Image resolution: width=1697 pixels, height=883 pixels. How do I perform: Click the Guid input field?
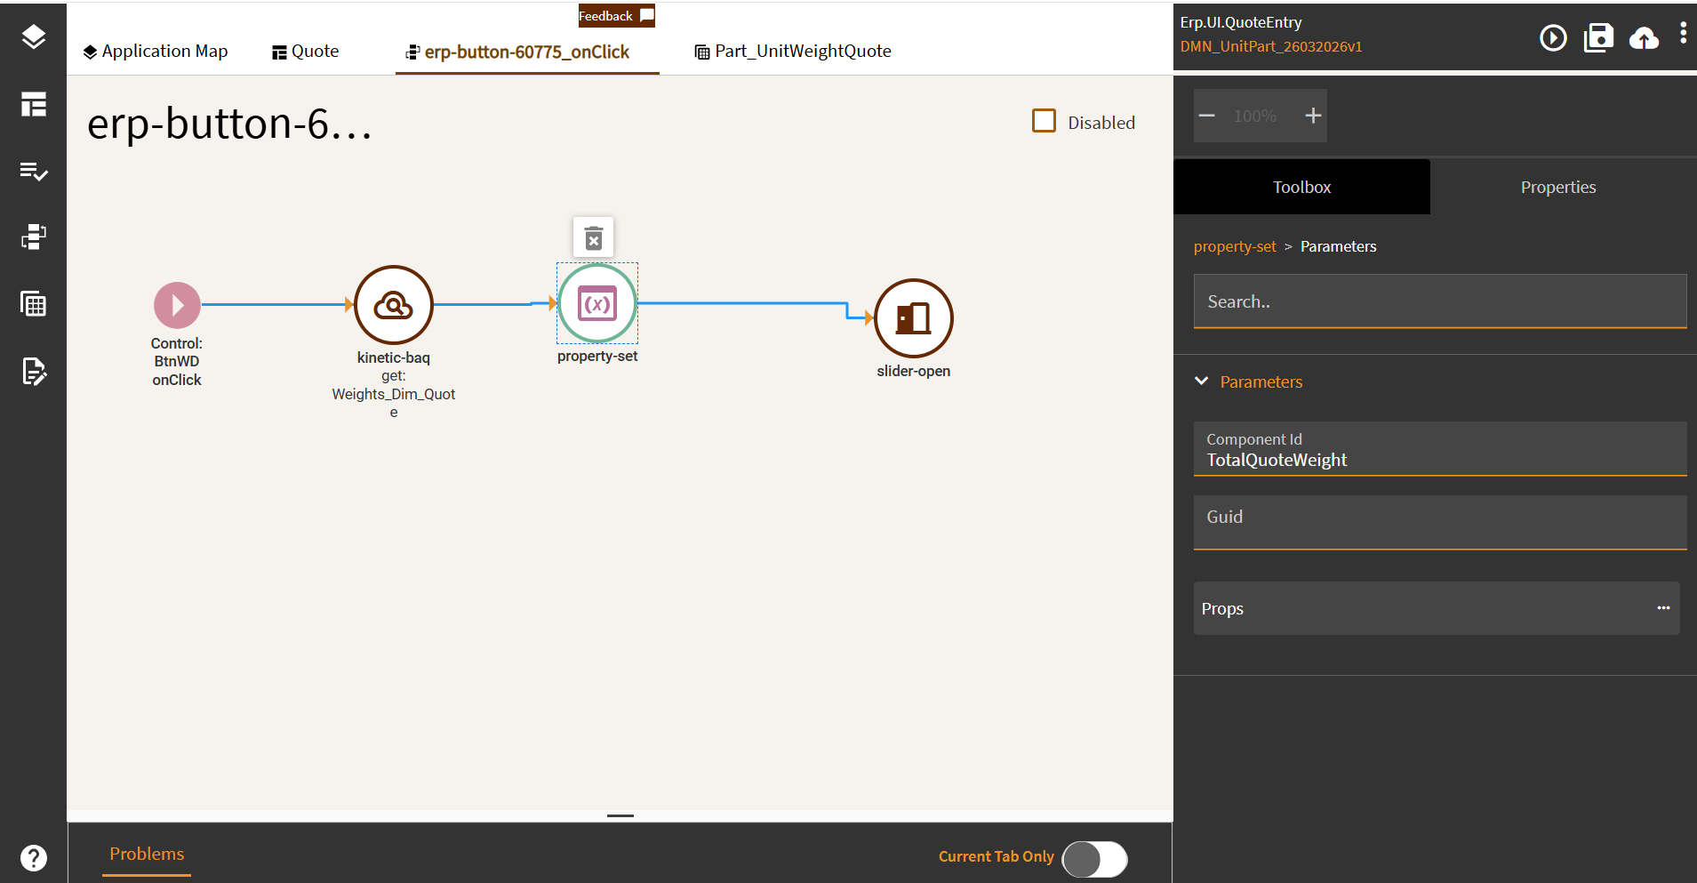click(1439, 523)
